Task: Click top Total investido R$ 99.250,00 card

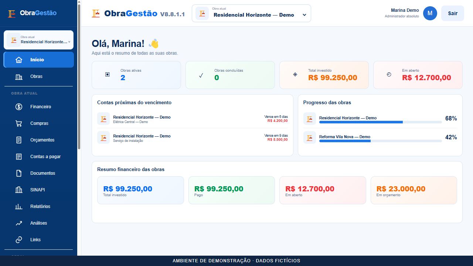Action: pos(324,75)
